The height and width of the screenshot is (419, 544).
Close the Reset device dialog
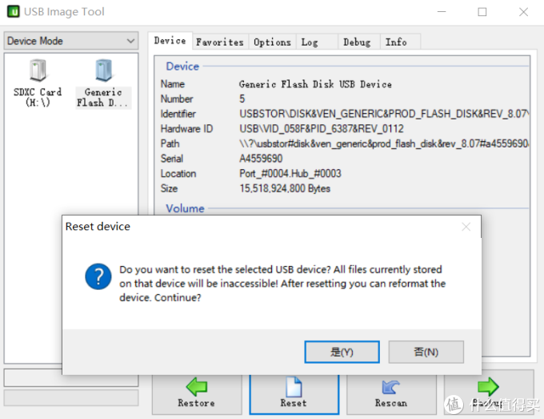point(466,227)
